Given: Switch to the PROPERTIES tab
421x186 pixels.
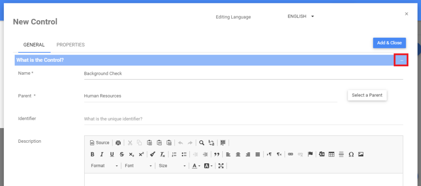Looking at the screenshot, I should pyautogui.click(x=71, y=45).
